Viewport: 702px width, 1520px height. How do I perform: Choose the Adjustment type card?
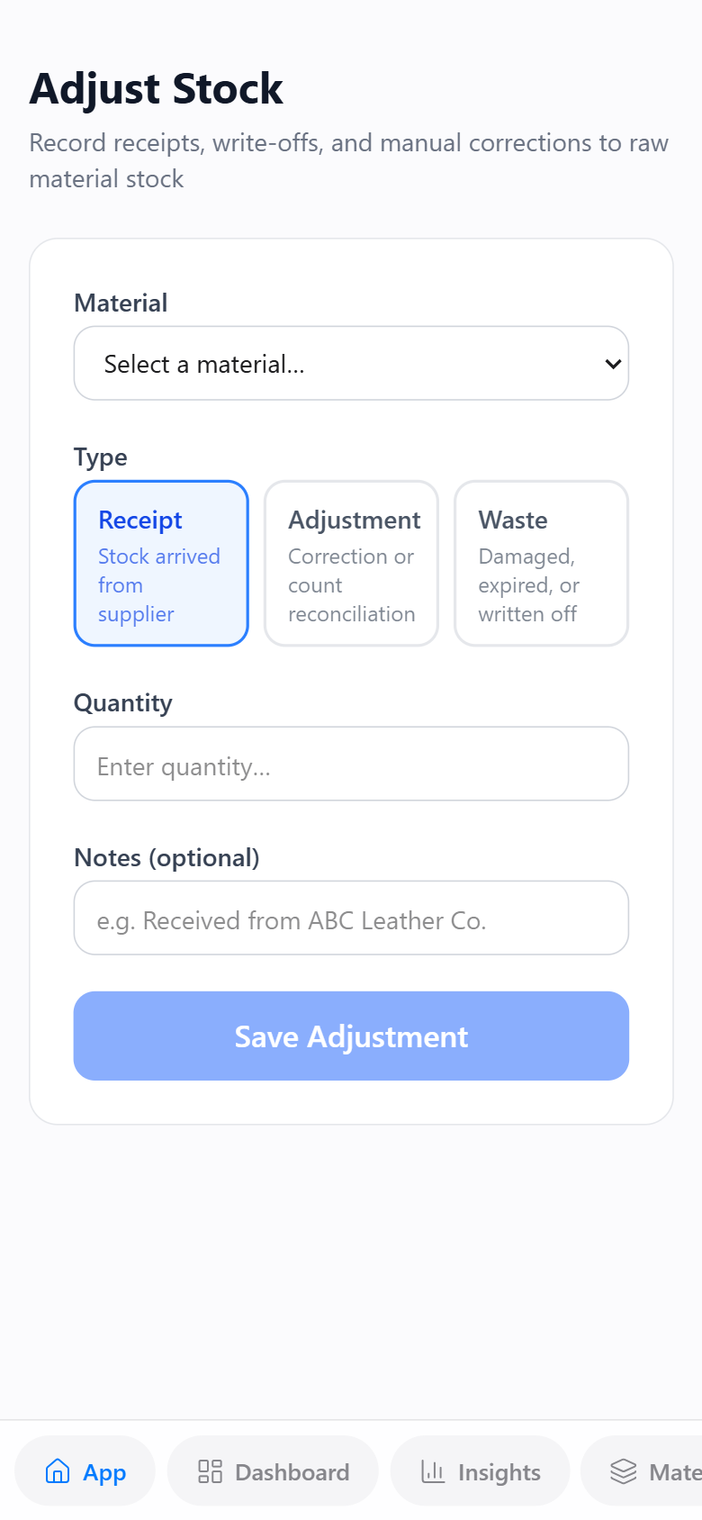[351, 563]
